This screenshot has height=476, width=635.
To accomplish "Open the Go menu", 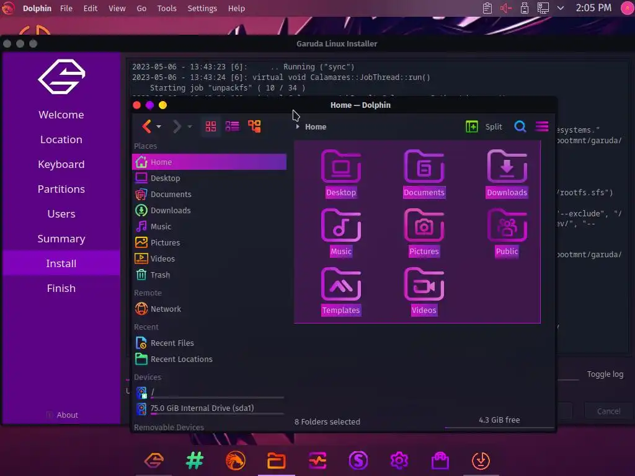I will (x=141, y=8).
